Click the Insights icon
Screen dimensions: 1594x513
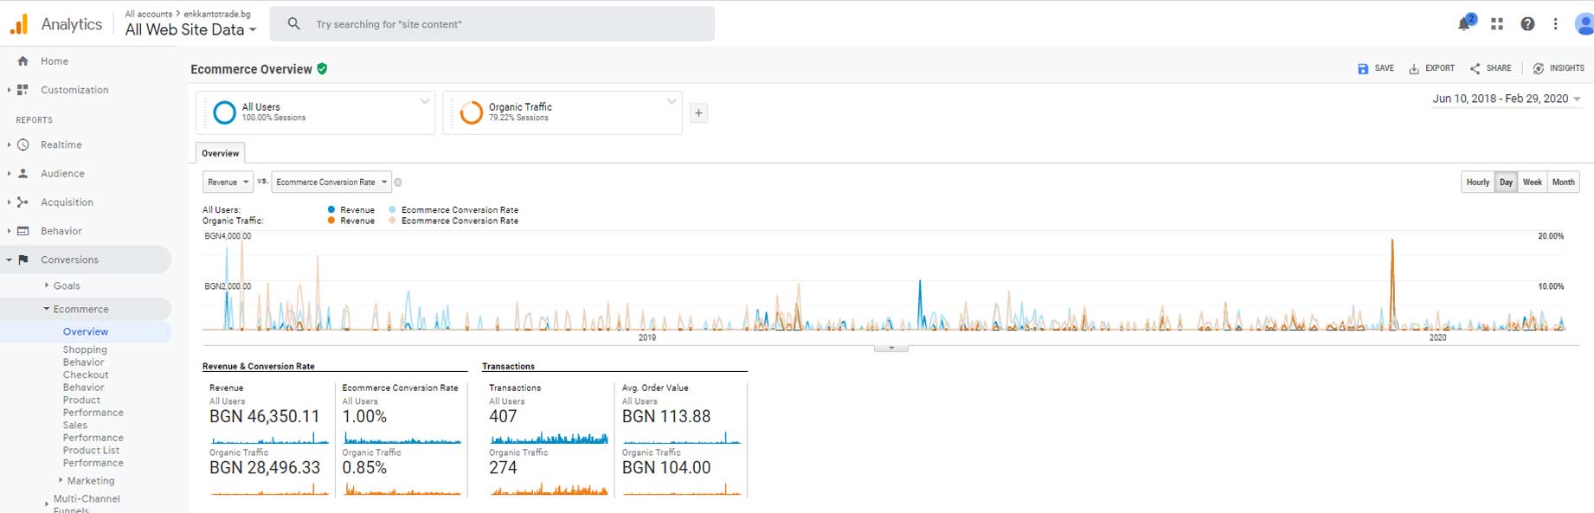tap(1538, 68)
